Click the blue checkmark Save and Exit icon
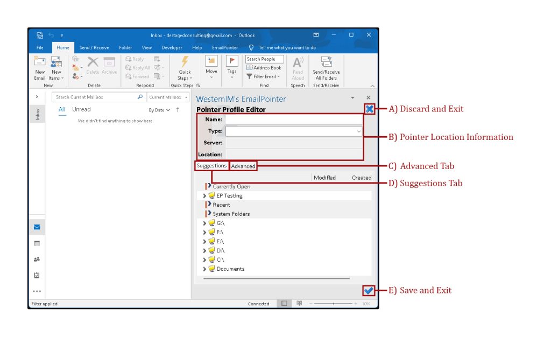Viewport: 551px width, 337px height. click(369, 291)
